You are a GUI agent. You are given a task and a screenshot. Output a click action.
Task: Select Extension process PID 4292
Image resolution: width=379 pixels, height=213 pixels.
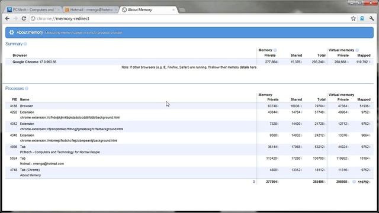[x=189, y=115]
